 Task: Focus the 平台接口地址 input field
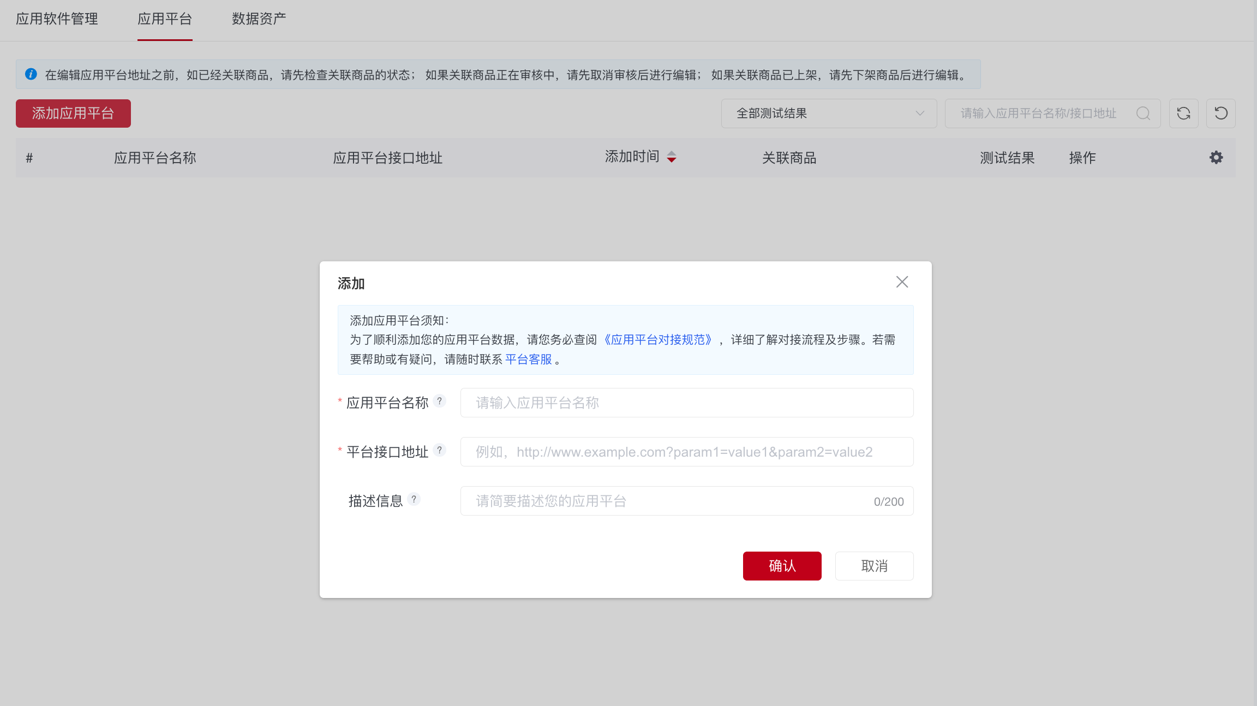[687, 452]
